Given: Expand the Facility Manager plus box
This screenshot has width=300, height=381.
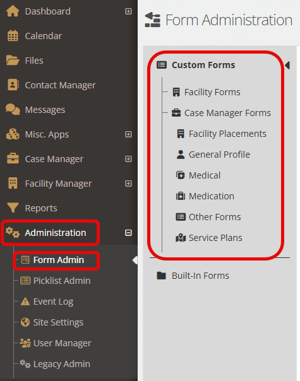Looking at the screenshot, I should [128, 183].
